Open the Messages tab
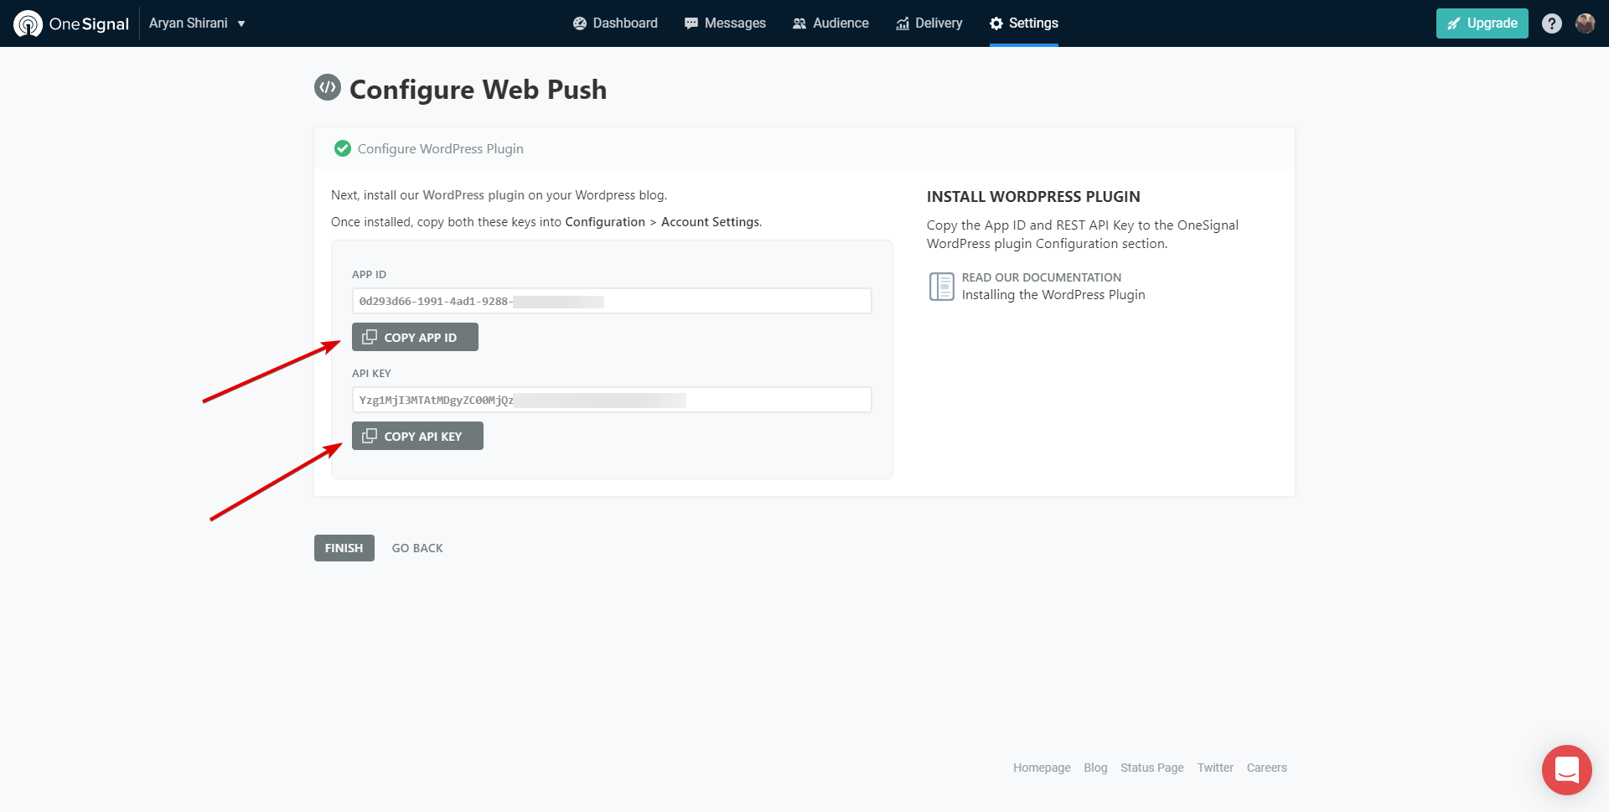Screen dimensions: 1609x812 [x=725, y=23]
